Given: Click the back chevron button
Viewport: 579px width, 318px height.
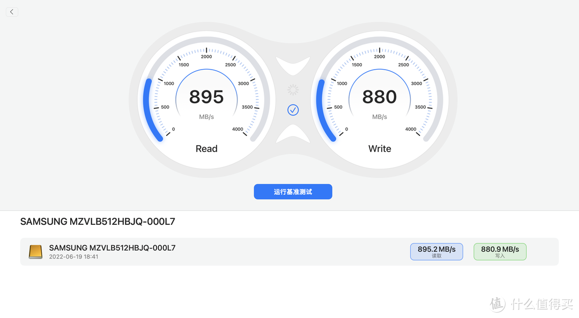Looking at the screenshot, I should 12,12.
